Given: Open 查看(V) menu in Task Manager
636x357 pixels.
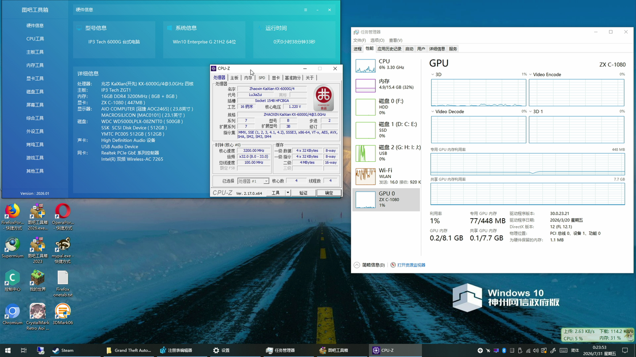Looking at the screenshot, I should pos(395,41).
